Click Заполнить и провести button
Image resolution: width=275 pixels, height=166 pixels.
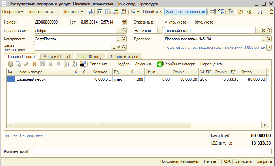185,12
